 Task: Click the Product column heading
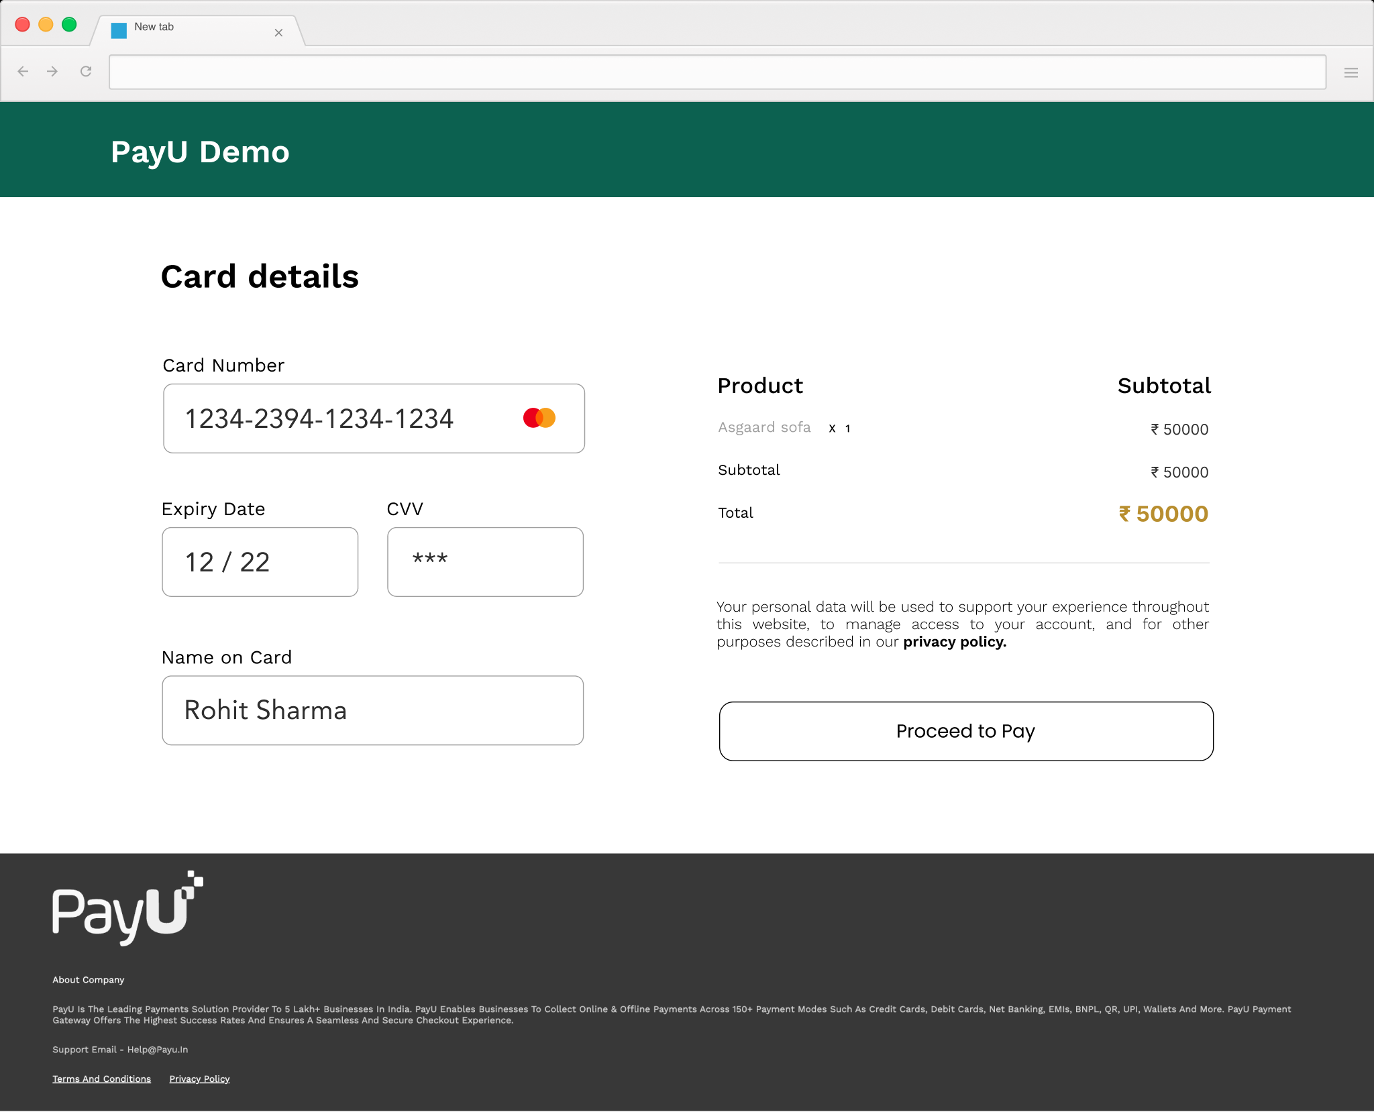pos(760,386)
